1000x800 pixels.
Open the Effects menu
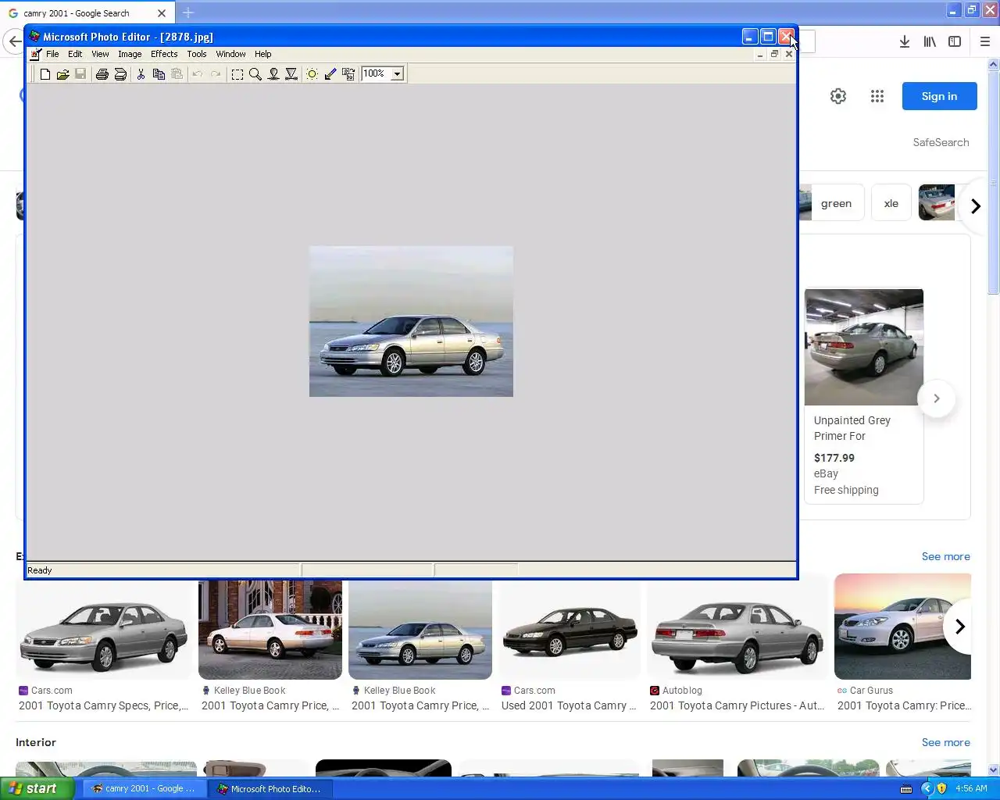click(x=164, y=54)
